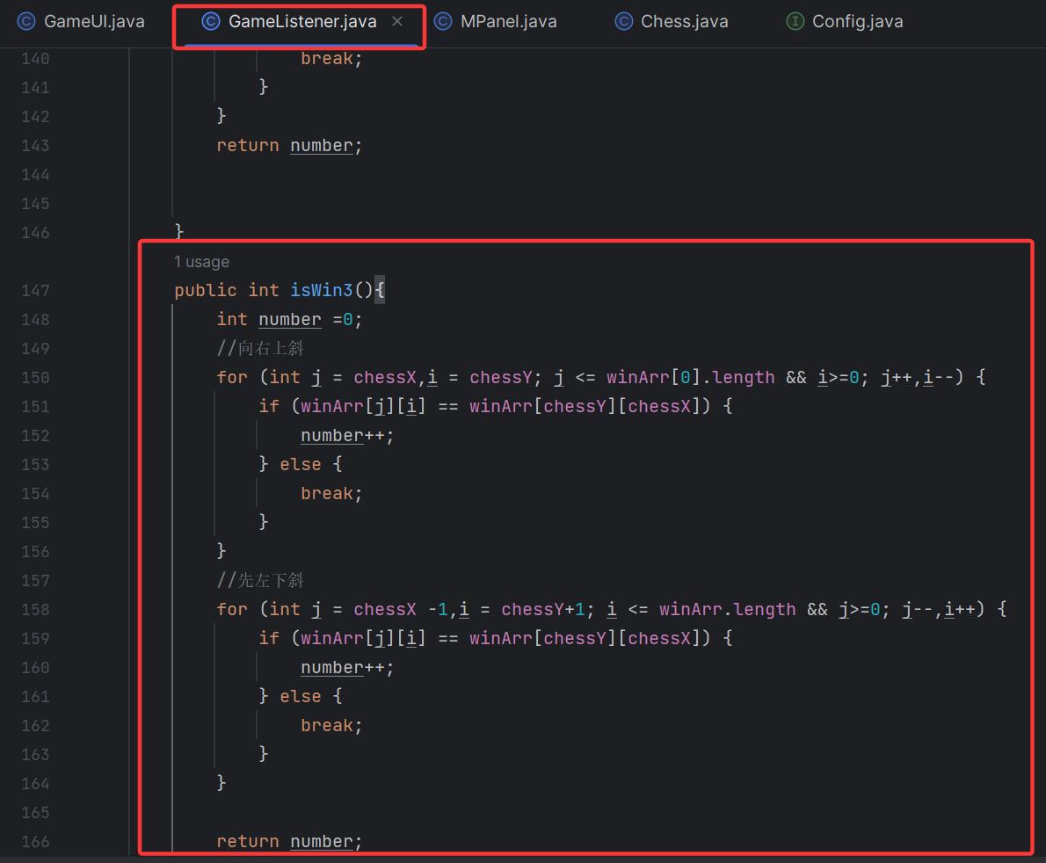Click the class icon on Chess.java tab
1046x863 pixels.
coord(622,21)
